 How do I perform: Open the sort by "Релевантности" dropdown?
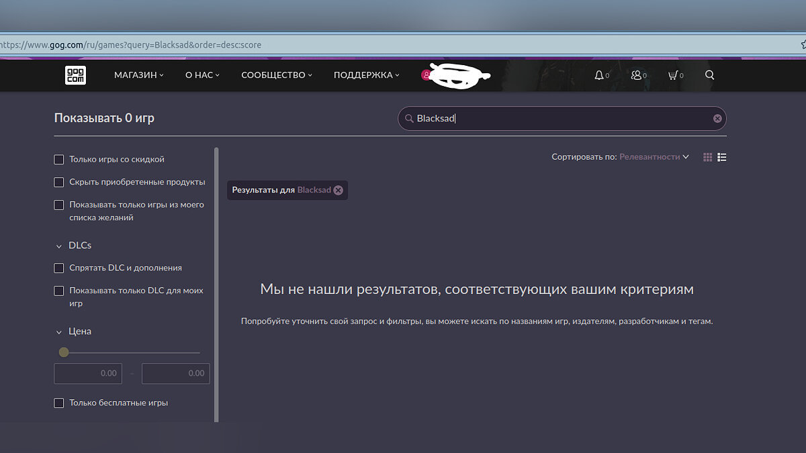click(x=654, y=157)
